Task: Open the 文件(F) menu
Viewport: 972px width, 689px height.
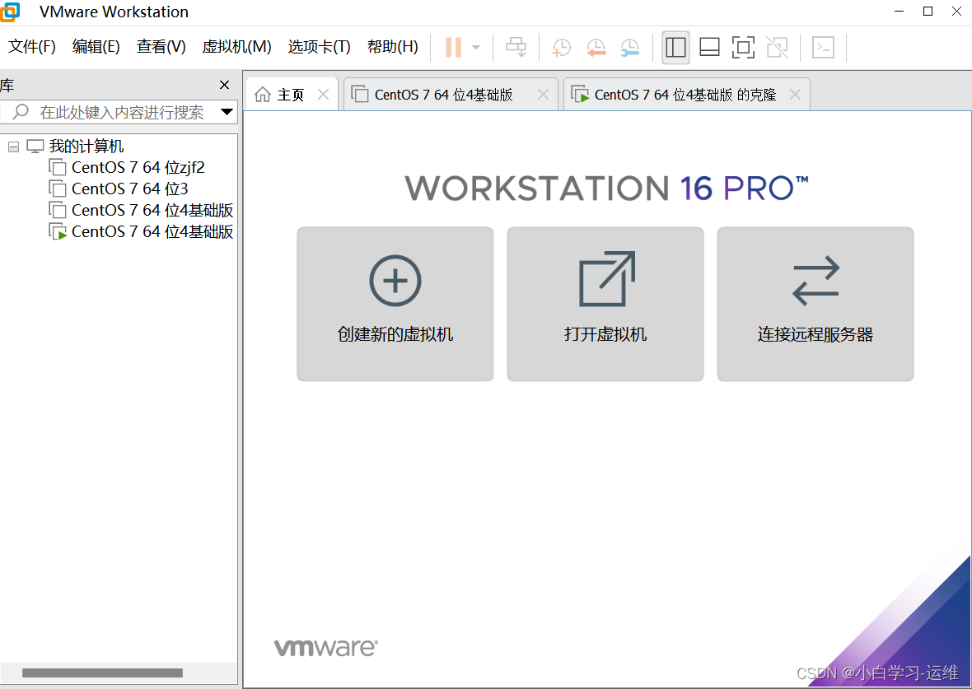Action: pos(31,46)
